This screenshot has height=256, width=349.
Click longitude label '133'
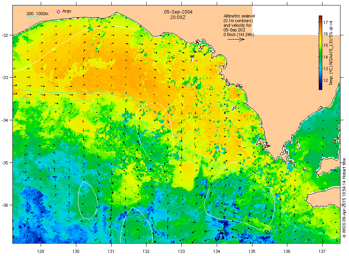point(181,252)
